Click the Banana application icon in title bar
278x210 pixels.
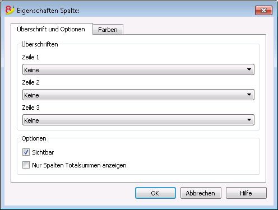pyautogui.click(x=10, y=10)
